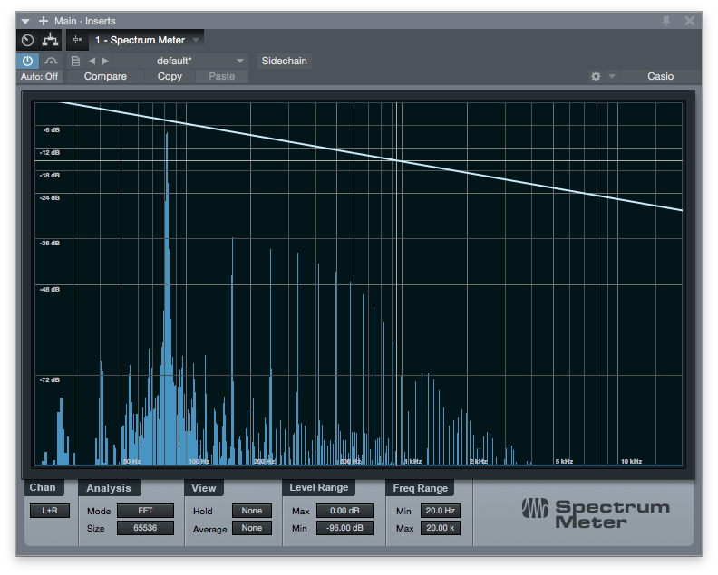Open the routing view icon
Viewport: 718px width, 575px height.
51,40
